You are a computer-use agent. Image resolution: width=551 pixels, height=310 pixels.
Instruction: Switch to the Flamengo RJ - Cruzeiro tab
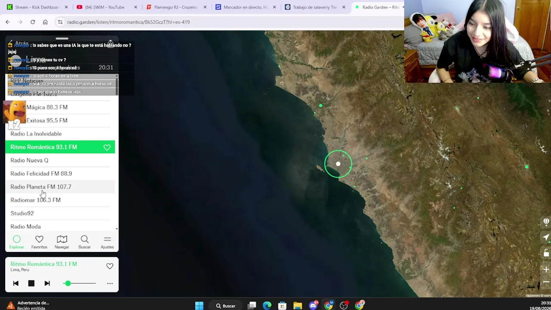(176, 7)
